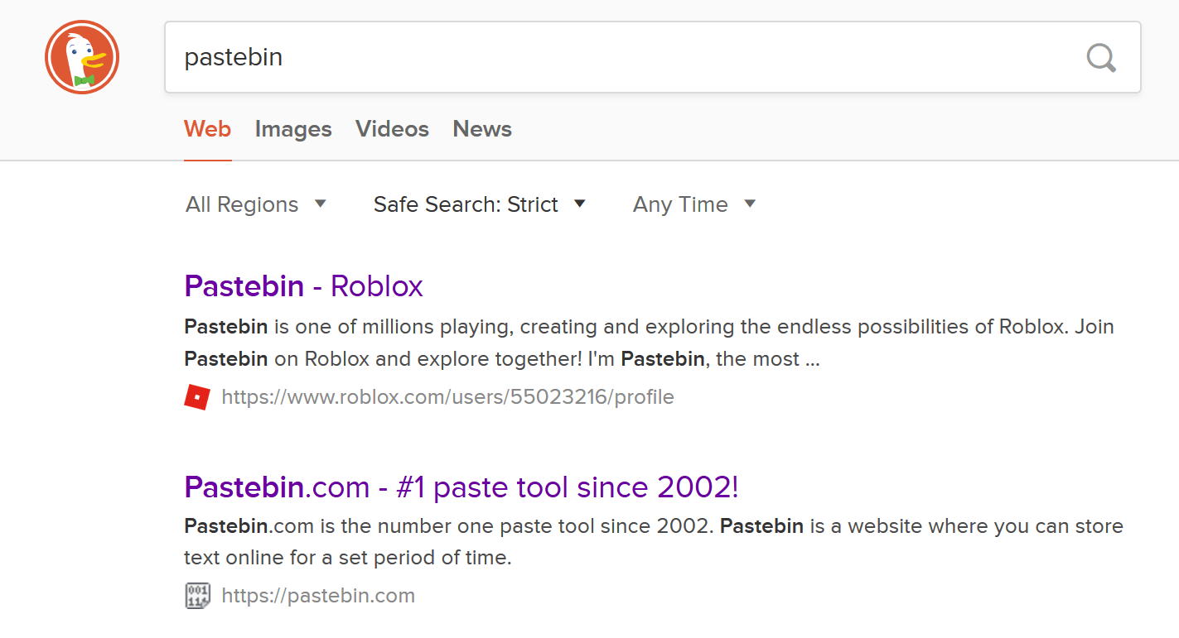This screenshot has height=638, width=1179.
Task: Click the https://pastebin.com URL
Action: [318, 595]
